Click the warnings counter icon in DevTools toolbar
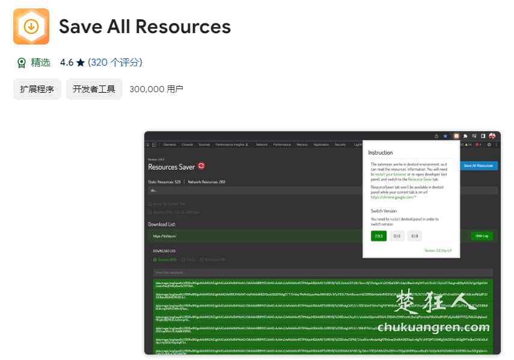This screenshot has width=514, height=360. (x=467, y=144)
